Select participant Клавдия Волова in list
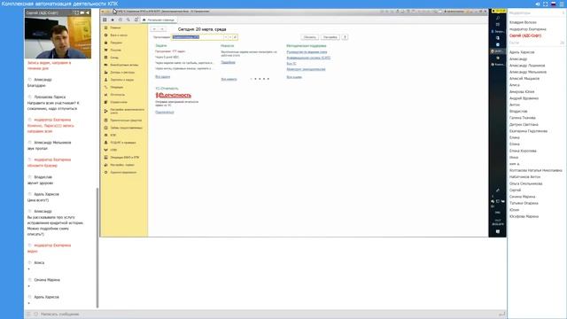Screen dimensions: 567x319 [x=523, y=22]
